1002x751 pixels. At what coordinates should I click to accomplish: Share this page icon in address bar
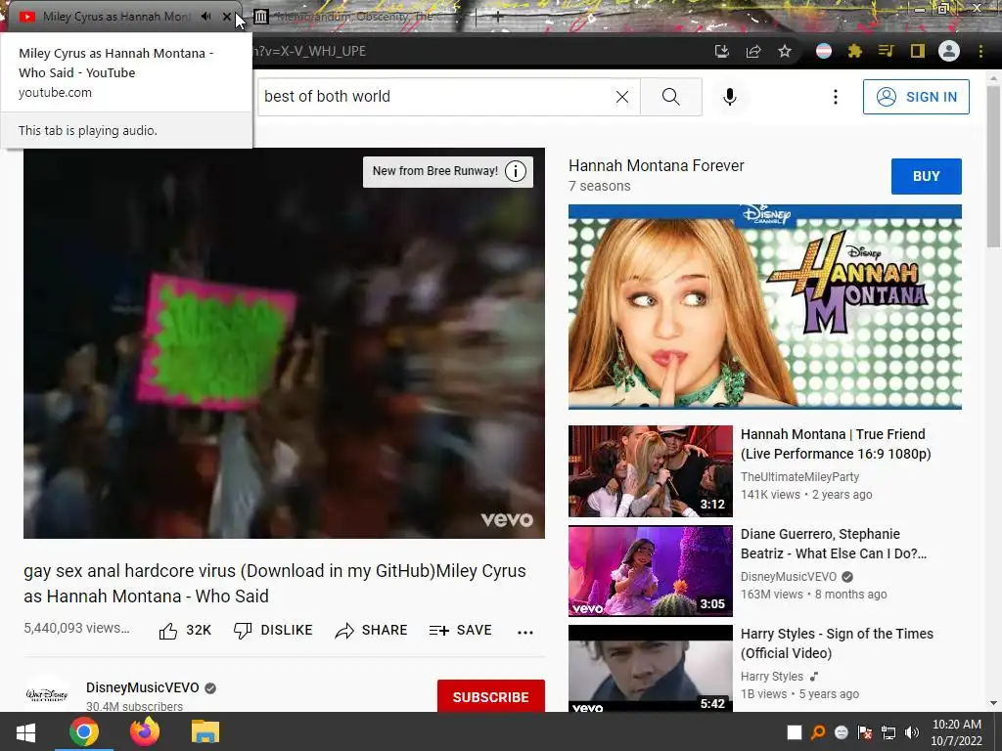[x=753, y=51]
